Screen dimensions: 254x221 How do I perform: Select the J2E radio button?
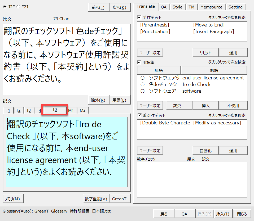pos(5,7)
